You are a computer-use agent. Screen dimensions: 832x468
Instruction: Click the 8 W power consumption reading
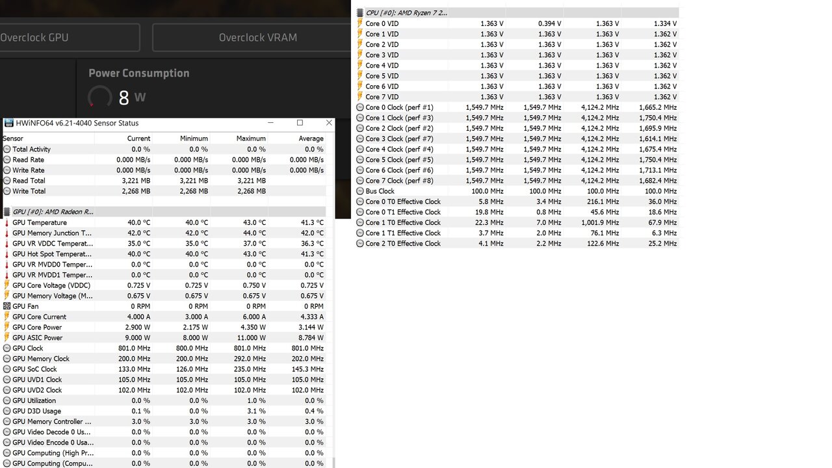click(133, 97)
